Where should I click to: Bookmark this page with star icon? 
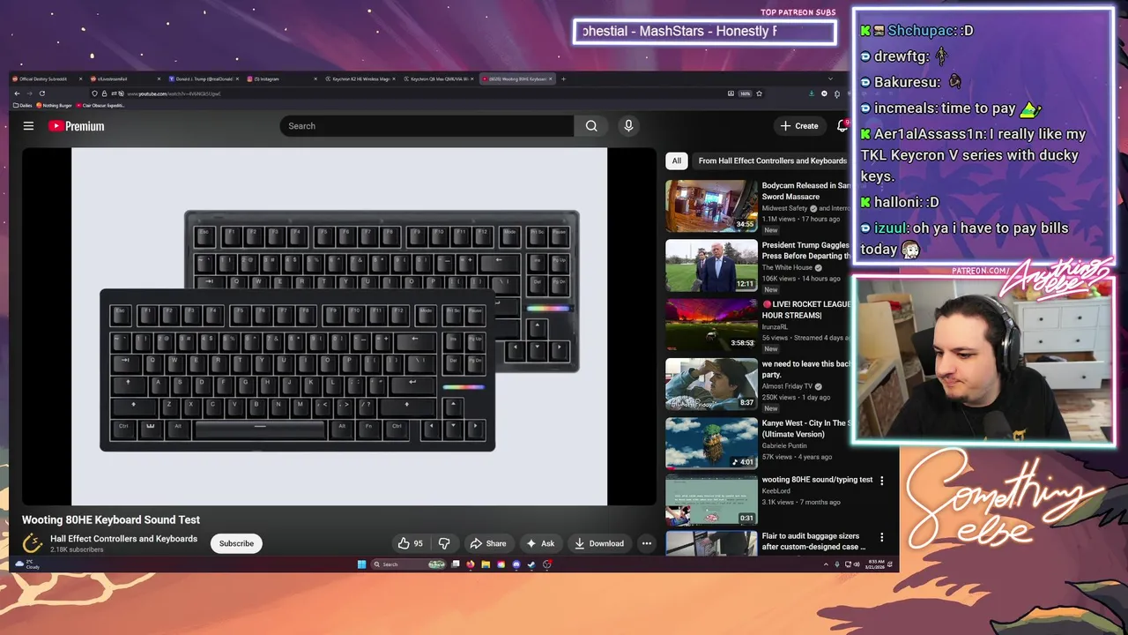(x=759, y=93)
